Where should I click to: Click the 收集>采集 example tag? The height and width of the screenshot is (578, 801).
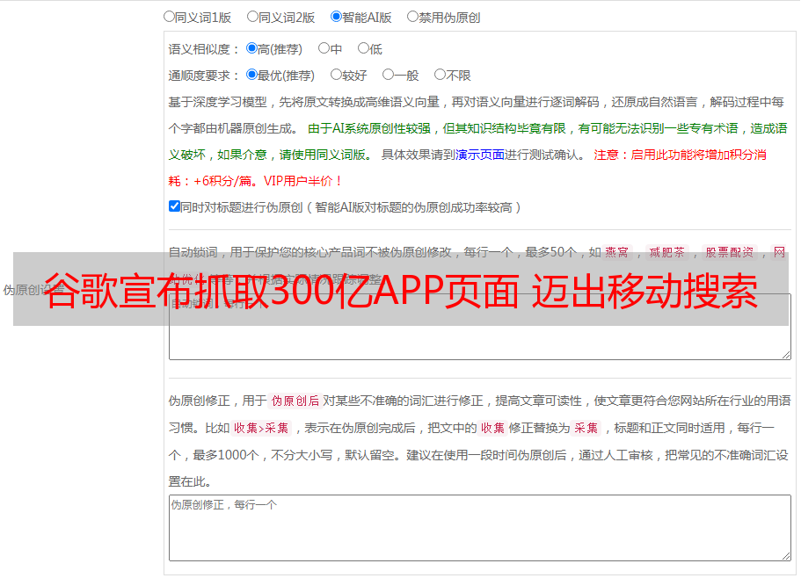point(261,429)
